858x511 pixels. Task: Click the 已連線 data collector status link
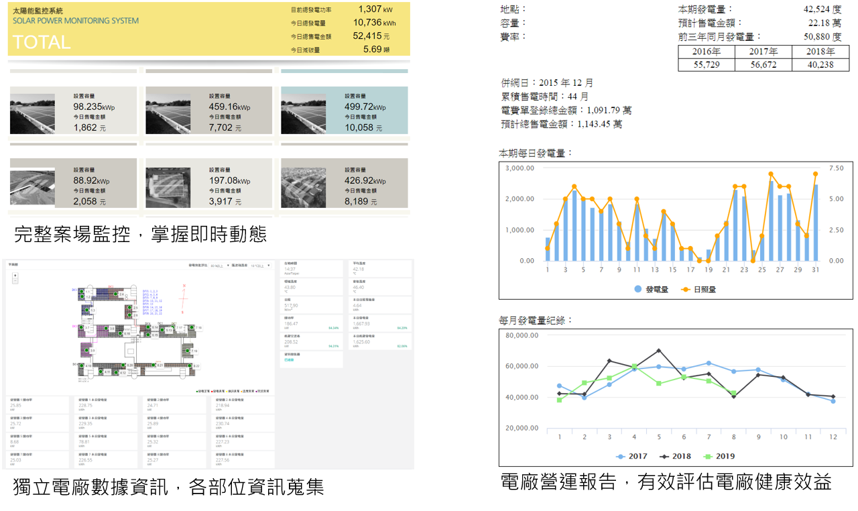[290, 360]
